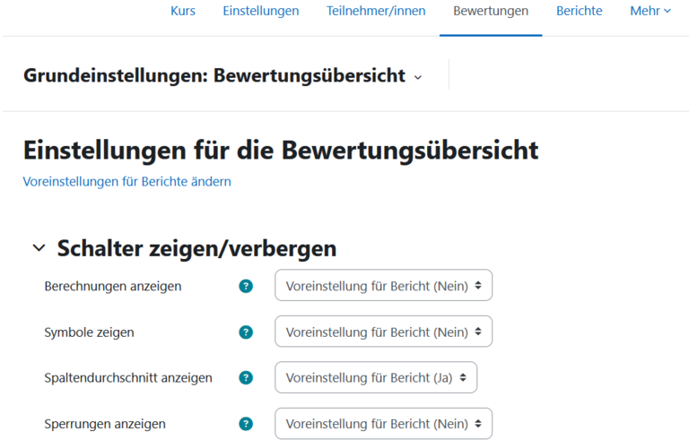Open the Symbole zeigen dropdown
The width and height of the screenshot is (689, 440).
coord(383,332)
